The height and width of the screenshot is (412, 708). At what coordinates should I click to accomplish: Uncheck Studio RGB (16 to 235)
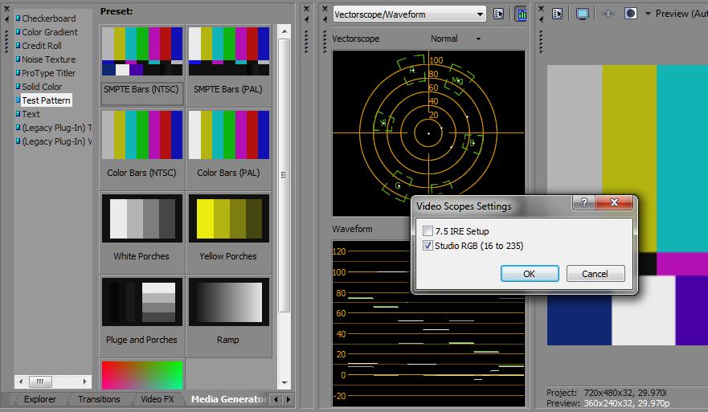click(428, 246)
